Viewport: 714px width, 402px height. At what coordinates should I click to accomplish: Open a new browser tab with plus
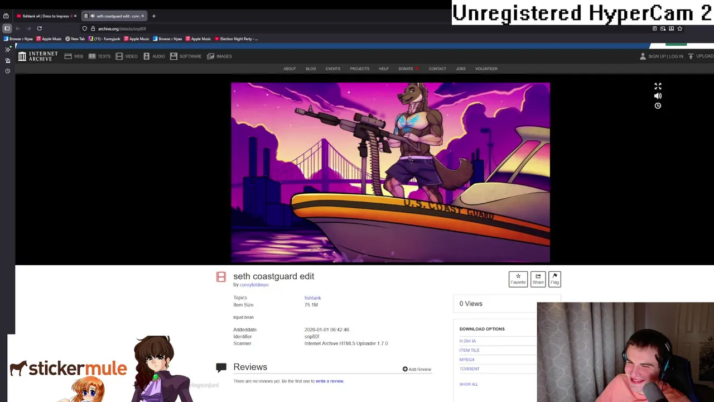(153, 16)
